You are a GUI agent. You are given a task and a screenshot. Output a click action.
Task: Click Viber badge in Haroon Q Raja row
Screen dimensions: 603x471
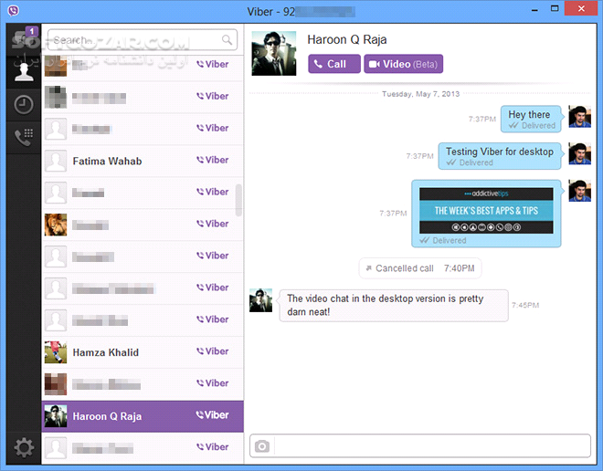coord(213,415)
